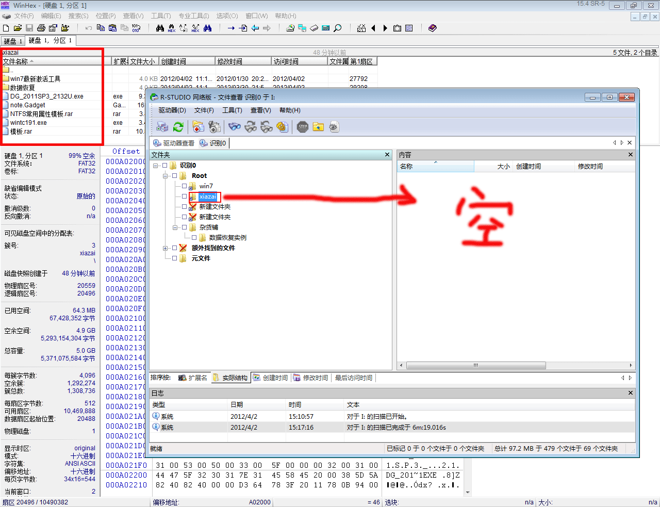Close the 日志 log pane with its X
The width and height of the screenshot is (660, 507).
(x=630, y=393)
